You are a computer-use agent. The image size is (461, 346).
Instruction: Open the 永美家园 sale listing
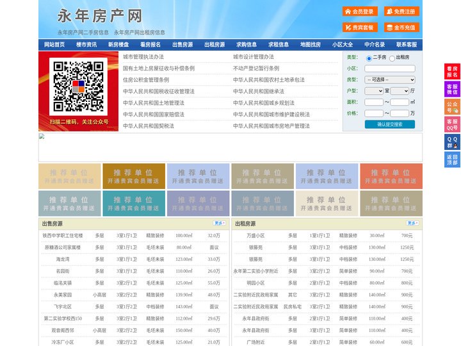pyautogui.click(x=63, y=295)
